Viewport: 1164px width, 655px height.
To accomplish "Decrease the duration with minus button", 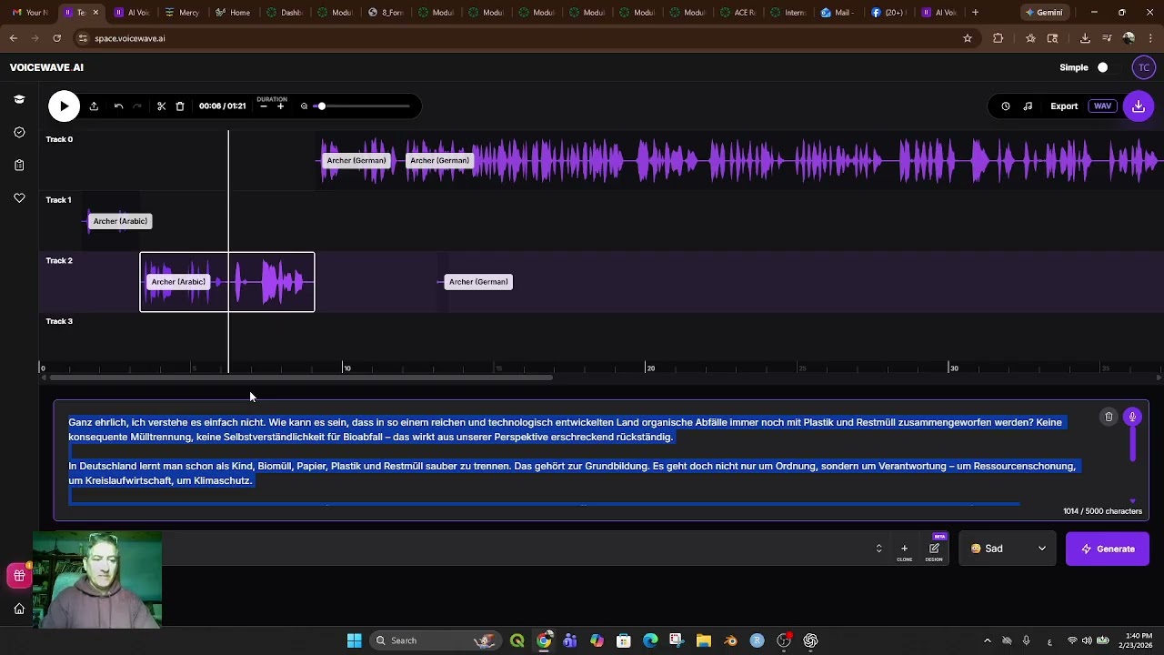I will 264,106.
